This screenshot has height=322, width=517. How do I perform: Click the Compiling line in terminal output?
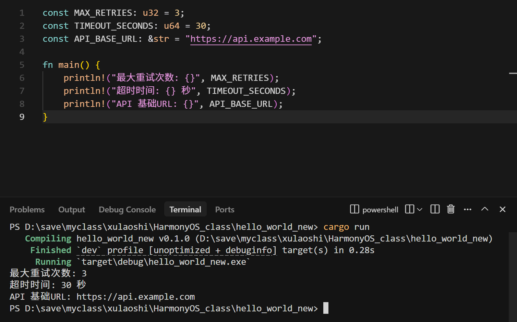click(259, 239)
